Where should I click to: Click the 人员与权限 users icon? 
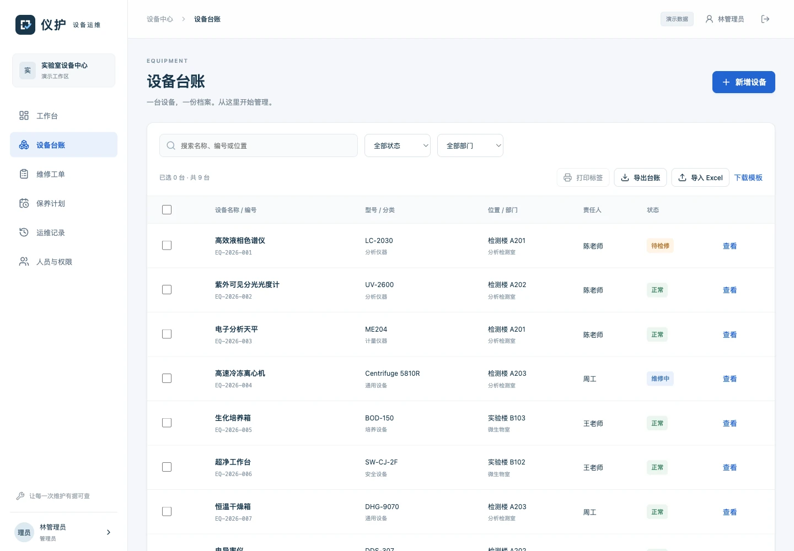pyautogui.click(x=24, y=262)
